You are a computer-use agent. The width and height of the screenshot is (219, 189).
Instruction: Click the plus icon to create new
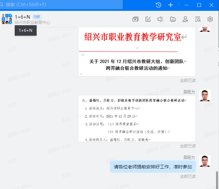[171, 5]
